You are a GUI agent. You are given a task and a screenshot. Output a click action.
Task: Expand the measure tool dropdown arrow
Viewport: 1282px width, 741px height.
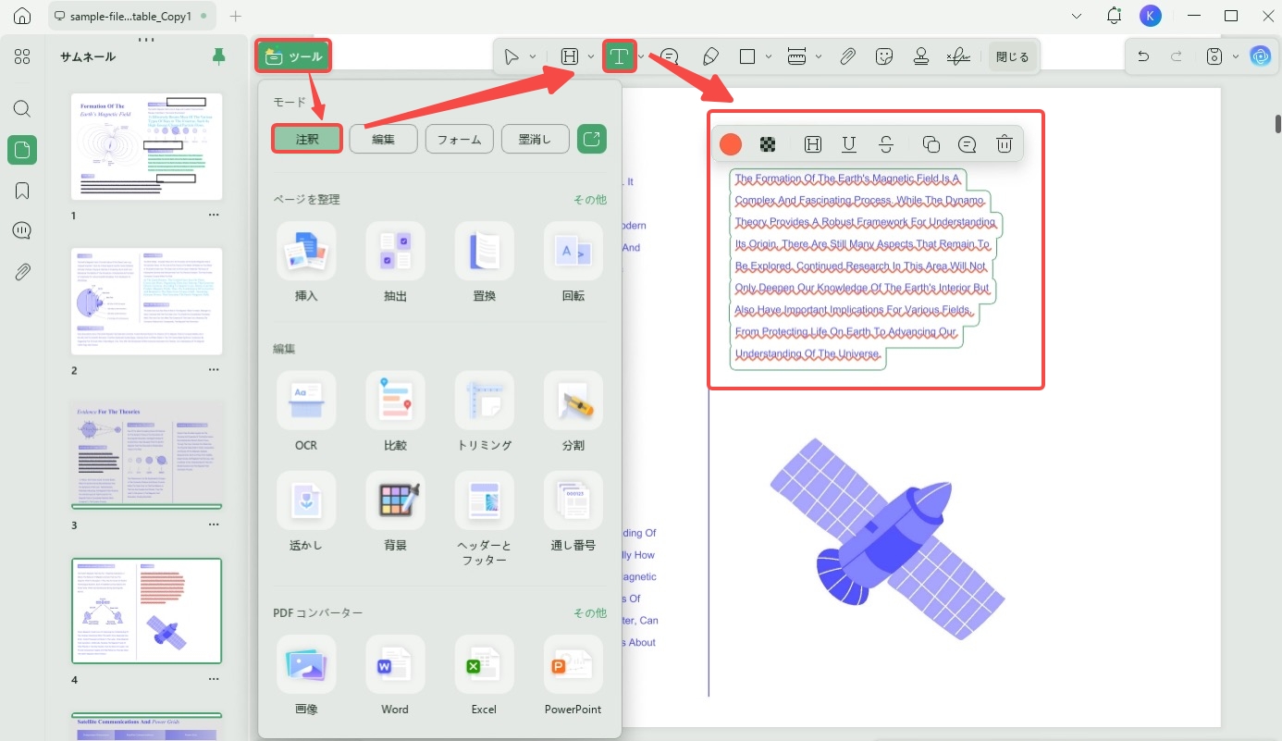click(819, 56)
